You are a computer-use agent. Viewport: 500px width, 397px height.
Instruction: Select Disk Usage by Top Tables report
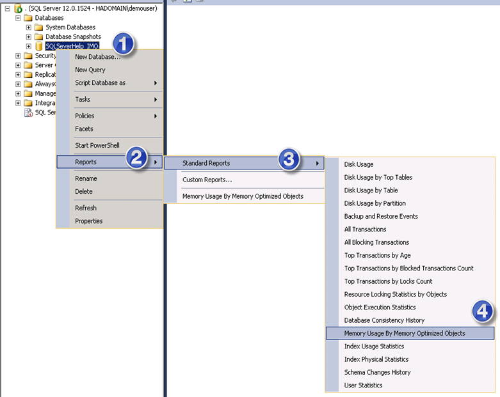click(378, 177)
